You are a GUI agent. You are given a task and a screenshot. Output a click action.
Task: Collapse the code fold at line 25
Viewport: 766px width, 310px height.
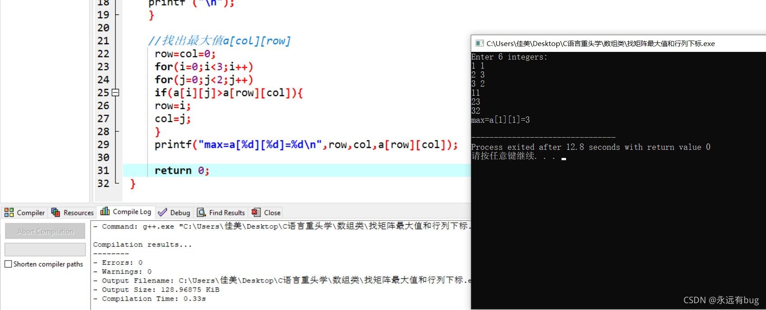pyautogui.click(x=116, y=93)
